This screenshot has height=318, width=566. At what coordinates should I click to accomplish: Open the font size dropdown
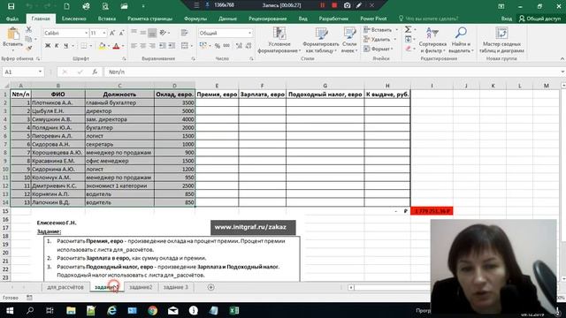(104, 33)
